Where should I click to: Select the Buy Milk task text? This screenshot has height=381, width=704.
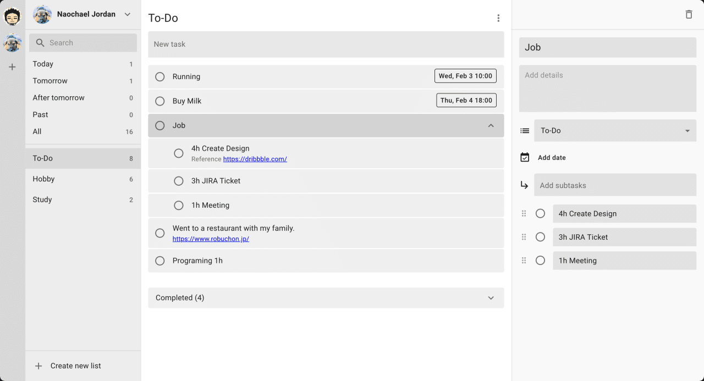[187, 101]
